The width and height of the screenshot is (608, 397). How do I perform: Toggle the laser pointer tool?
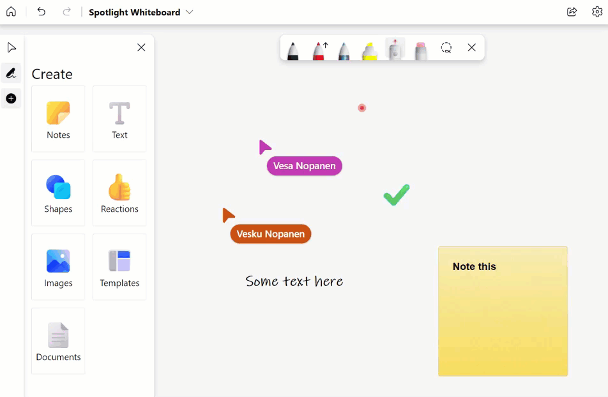[395, 49]
